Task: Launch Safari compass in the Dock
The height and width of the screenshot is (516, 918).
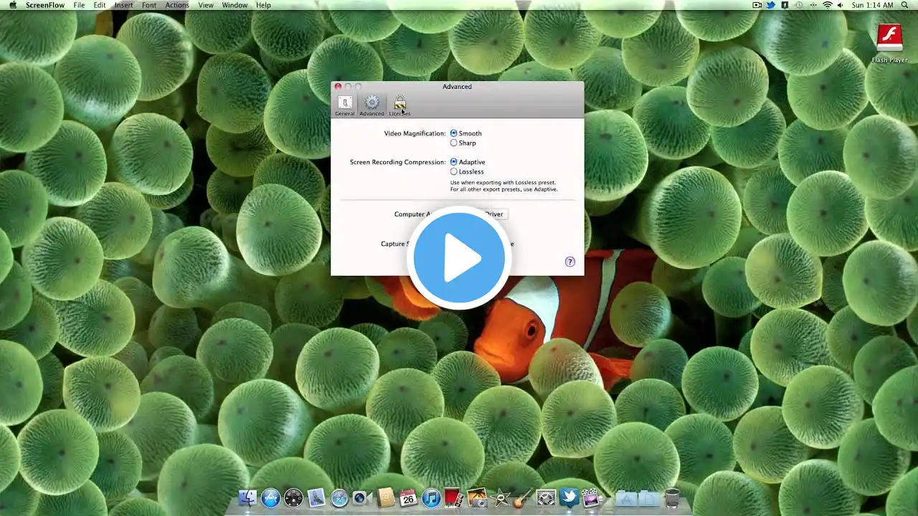Action: pyautogui.click(x=339, y=498)
